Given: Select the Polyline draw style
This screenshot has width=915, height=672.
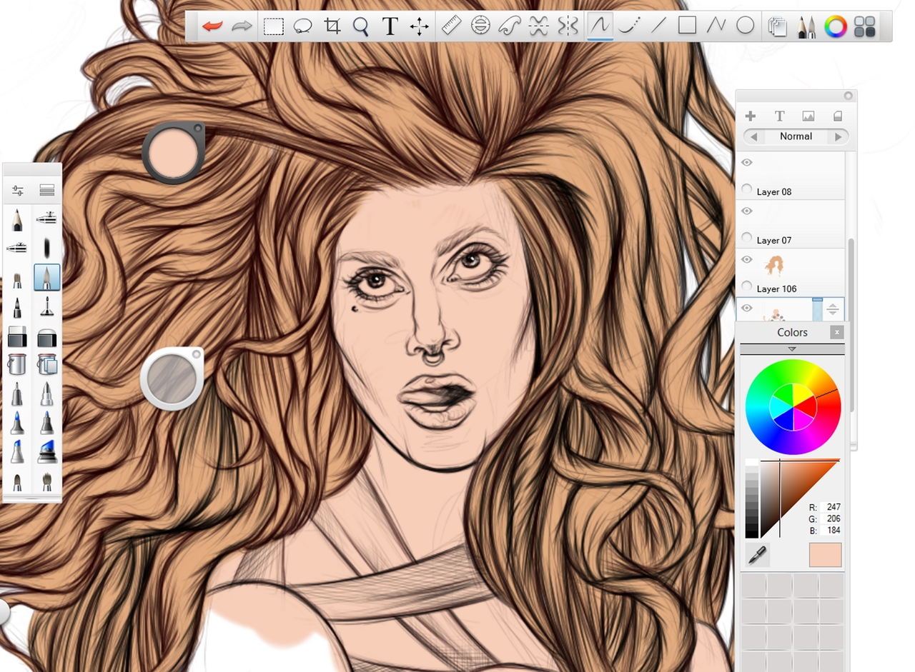Looking at the screenshot, I should [x=716, y=26].
